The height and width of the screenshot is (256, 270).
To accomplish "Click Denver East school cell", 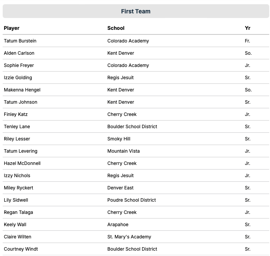I will point(120,188).
